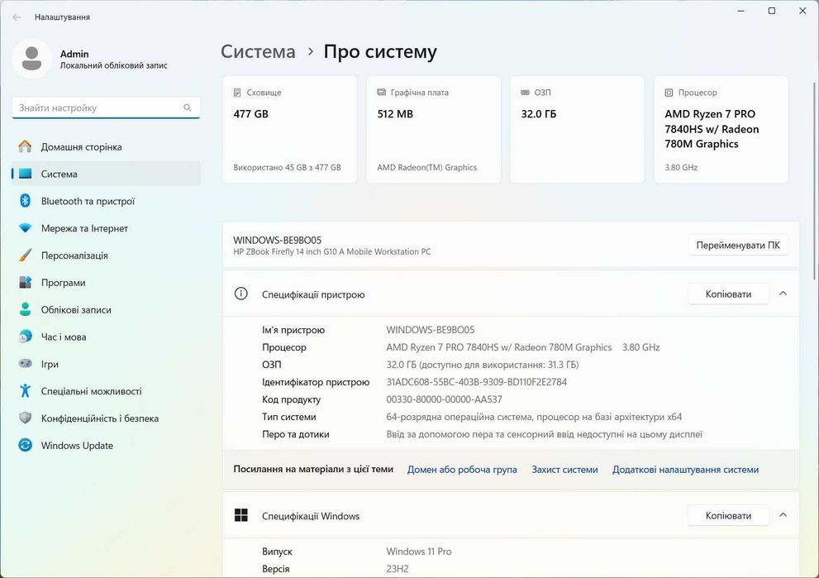Screen dimensions: 819x578
Task: Click HP ZBook Firefly model text
Action: (332, 251)
